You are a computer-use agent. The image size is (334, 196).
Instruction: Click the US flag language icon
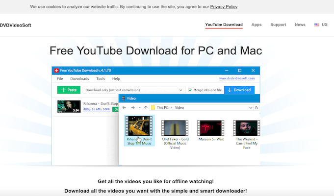[317, 24]
